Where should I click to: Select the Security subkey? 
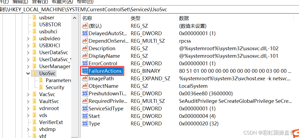[x=55, y=87]
